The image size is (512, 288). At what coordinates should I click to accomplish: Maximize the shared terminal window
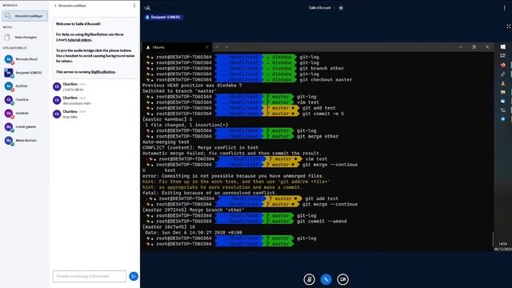474,47
